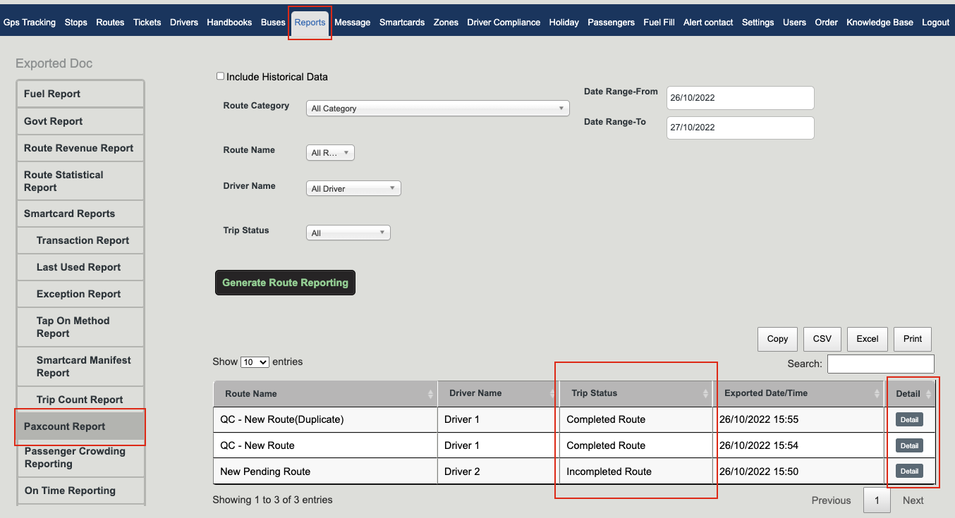Expand the Route Name filter dropdown

click(329, 152)
